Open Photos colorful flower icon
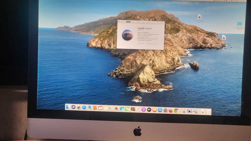Viewport: 251px width, 141px height. click(x=116, y=108)
